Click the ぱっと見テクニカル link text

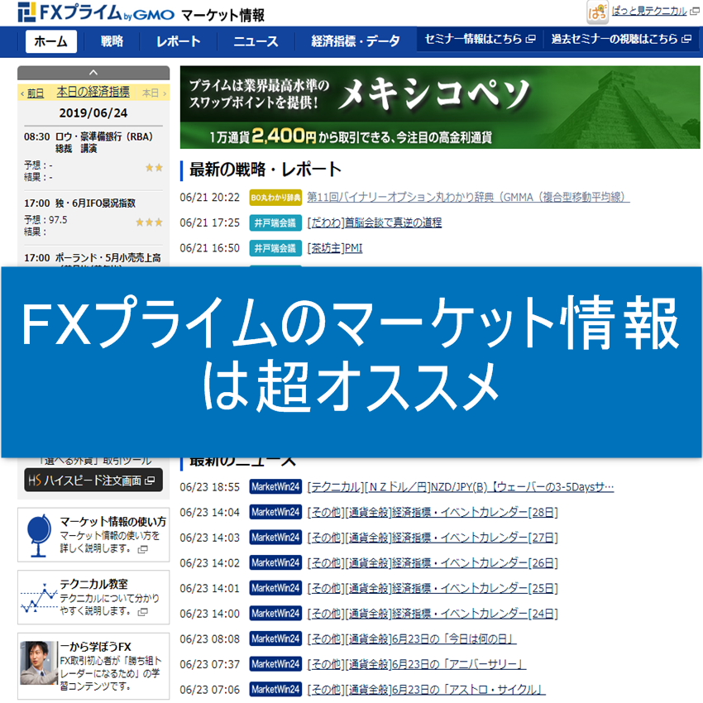coord(648,11)
